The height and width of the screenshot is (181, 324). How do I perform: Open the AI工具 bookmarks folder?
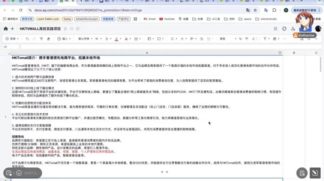click(x=213, y=19)
